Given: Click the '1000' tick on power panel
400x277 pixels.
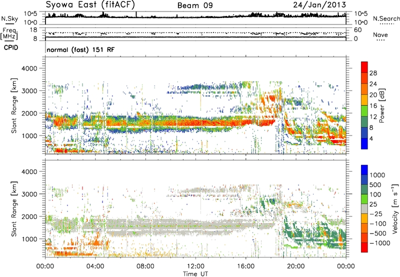Looking at the screenshot, I should point(29,135).
